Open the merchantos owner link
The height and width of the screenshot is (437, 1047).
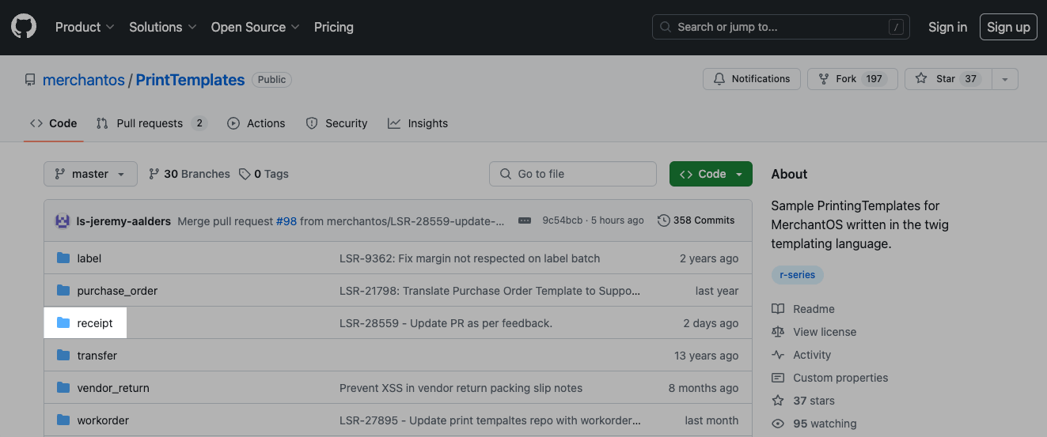pos(84,80)
